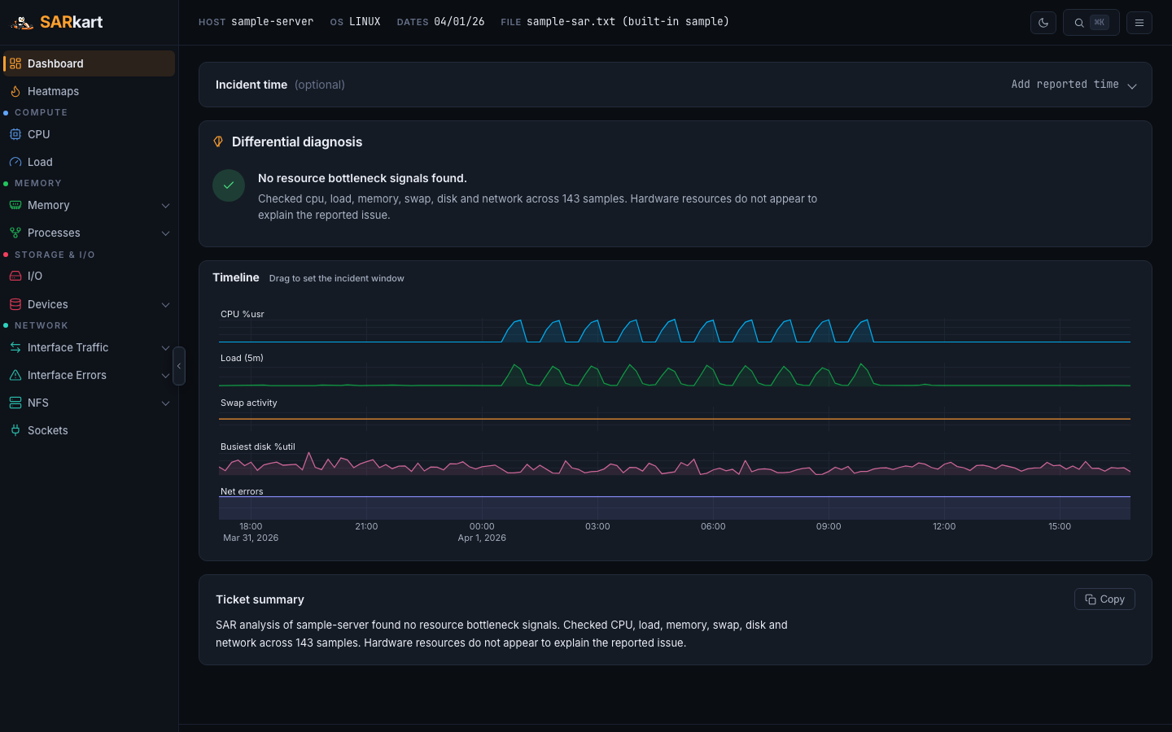Copy the ticket summary
Screen dimensions: 1172x732
1104,599
